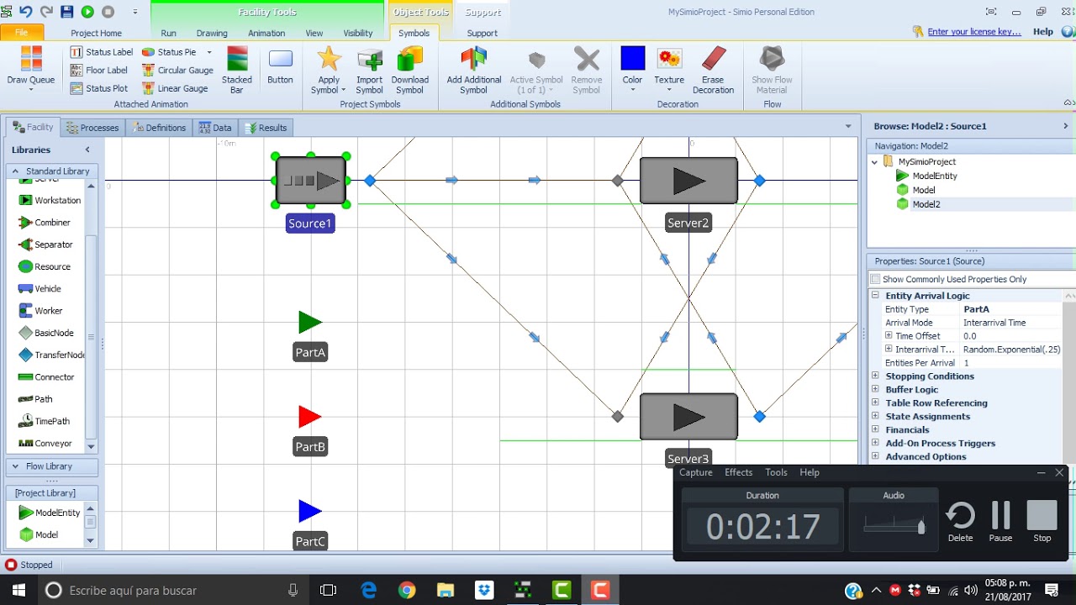Screen dimensions: 1076x605
Task: Click the green Run button in the quick access toolbar
Action: pyautogui.click(x=87, y=12)
